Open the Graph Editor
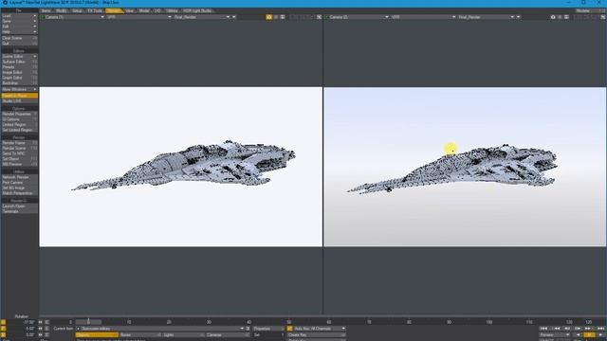The height and width of the screenshot is (341, 607). (19, 78)
